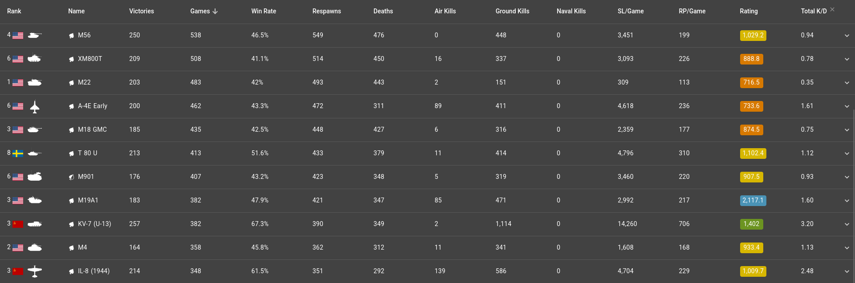Click the green 1,402 rating badge

coord(751,224)
